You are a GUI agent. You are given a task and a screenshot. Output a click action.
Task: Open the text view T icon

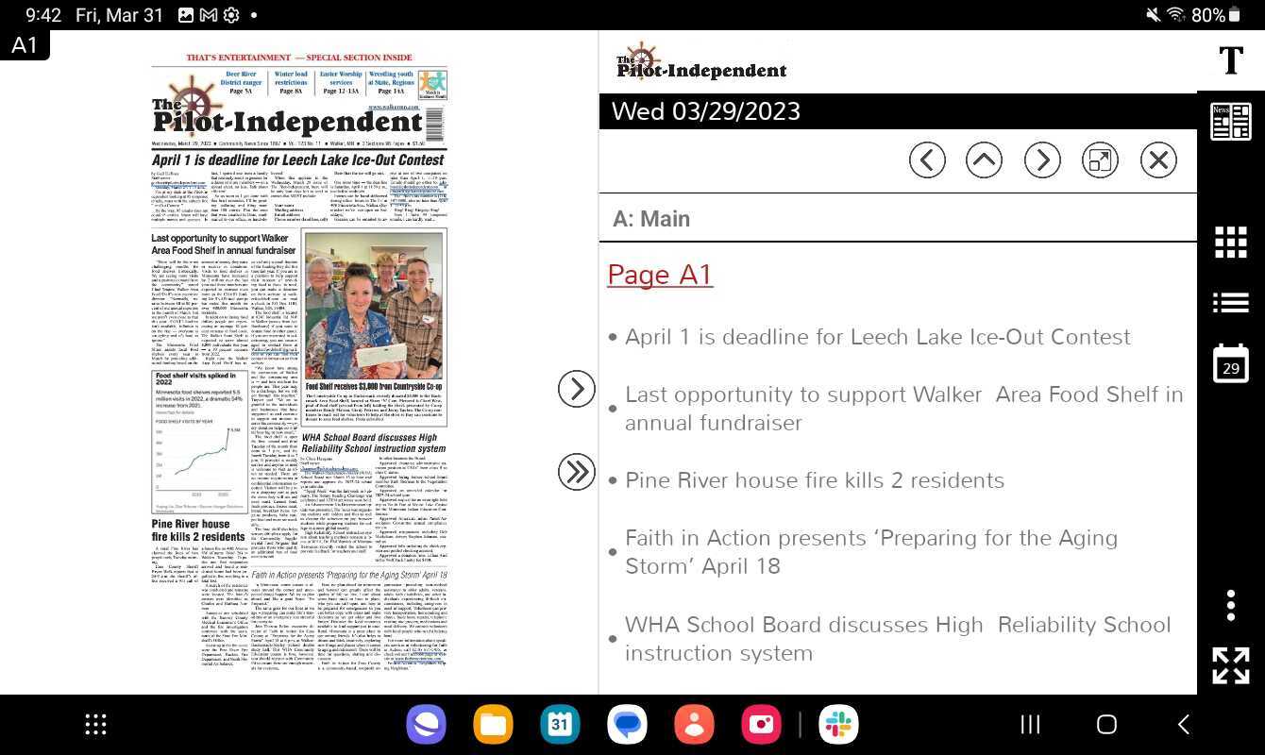tap(1231, 60)
